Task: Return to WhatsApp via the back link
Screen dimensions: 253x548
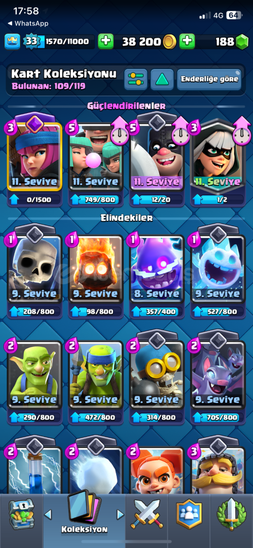Action: tap(27, 23)
